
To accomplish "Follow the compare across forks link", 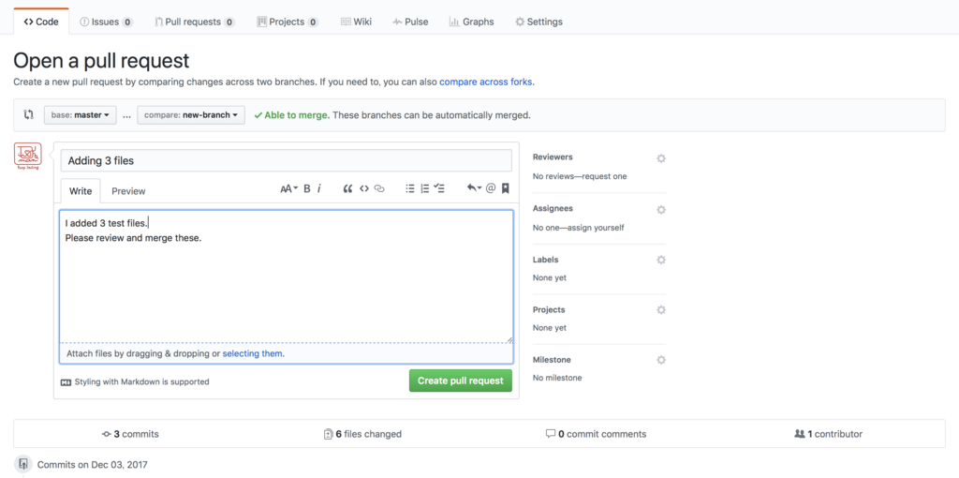I will coord(486,81).
